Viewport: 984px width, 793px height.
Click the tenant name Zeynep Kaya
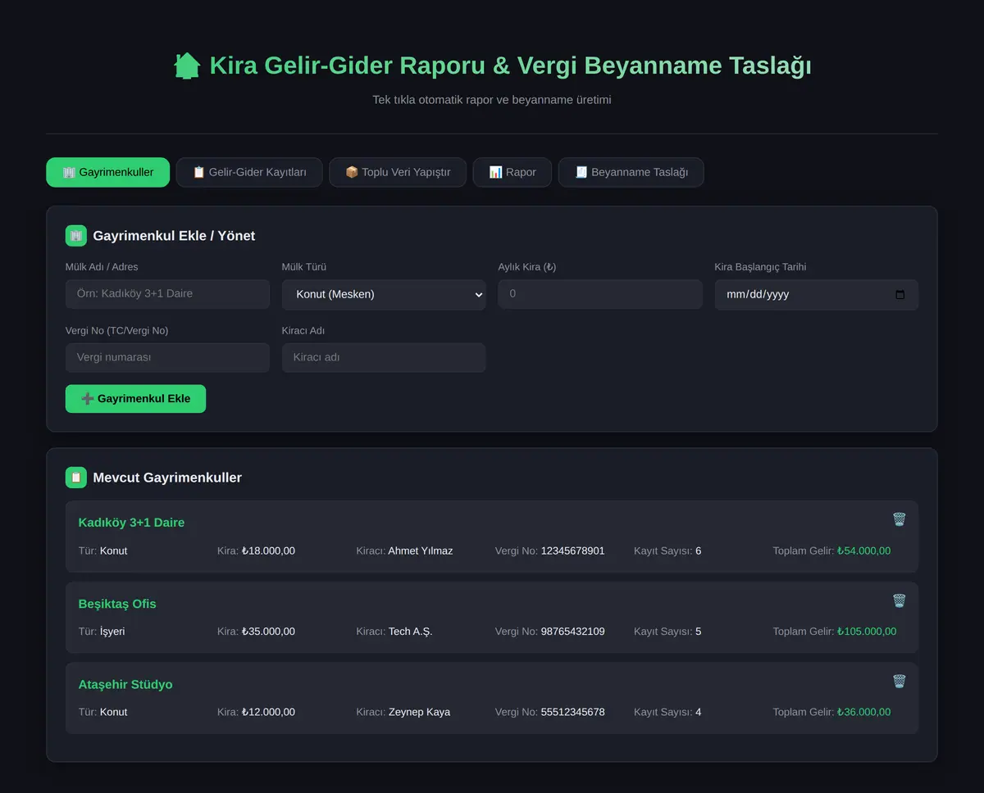[419, 713]
